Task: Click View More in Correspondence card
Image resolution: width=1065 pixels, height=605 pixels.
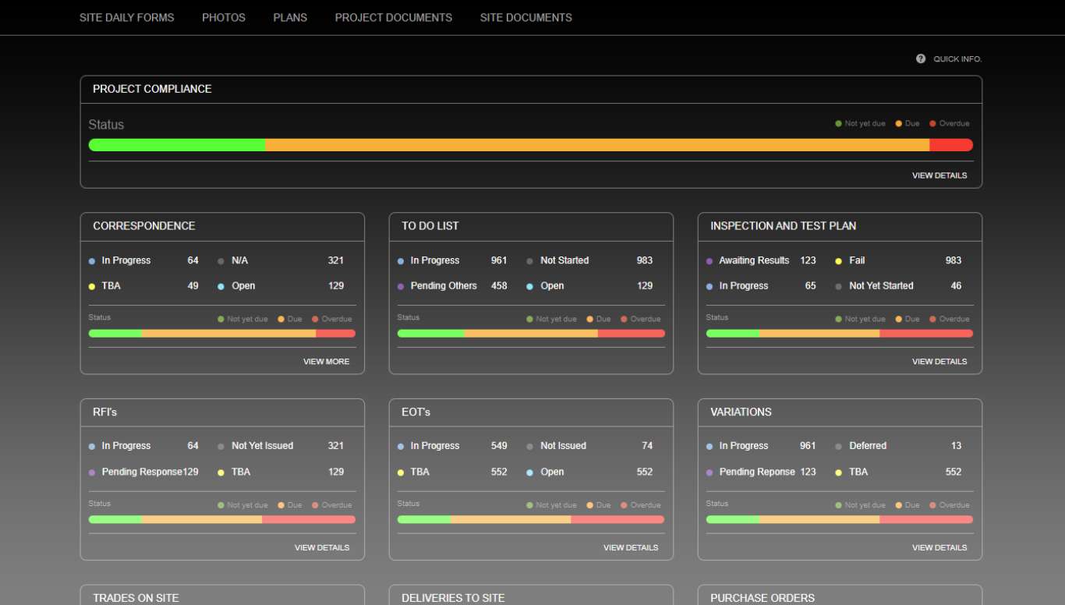Action: 326,362
